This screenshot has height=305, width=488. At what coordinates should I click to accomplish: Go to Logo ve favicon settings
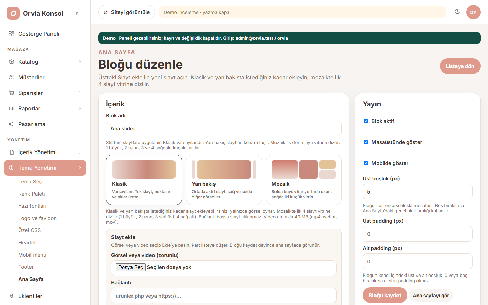coord(37,218)
